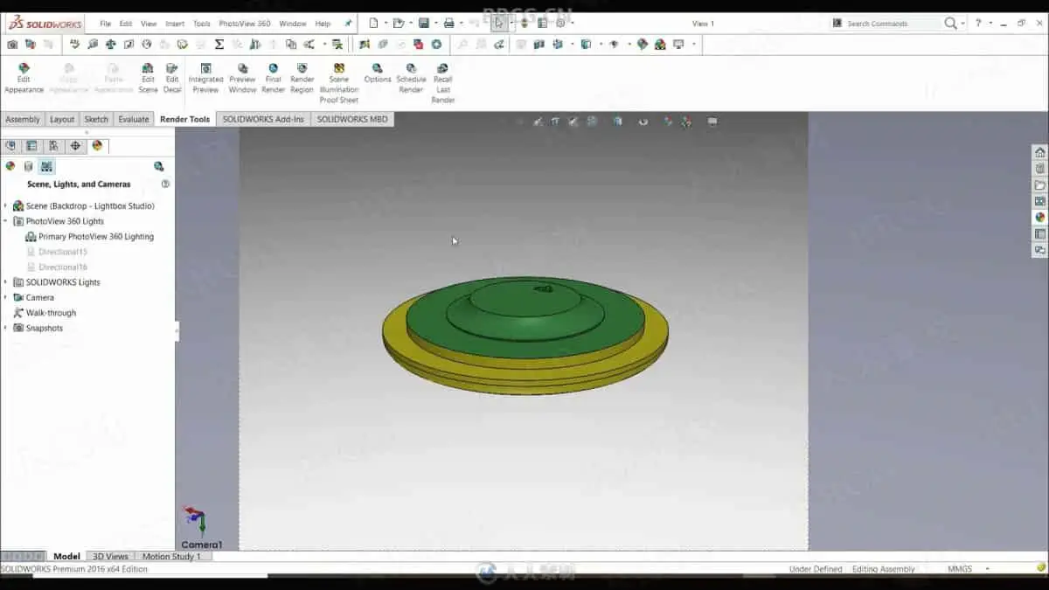Click the View Appearances icon in DisplayManager
Screen dimensions: 1049x590
(10, 166)
